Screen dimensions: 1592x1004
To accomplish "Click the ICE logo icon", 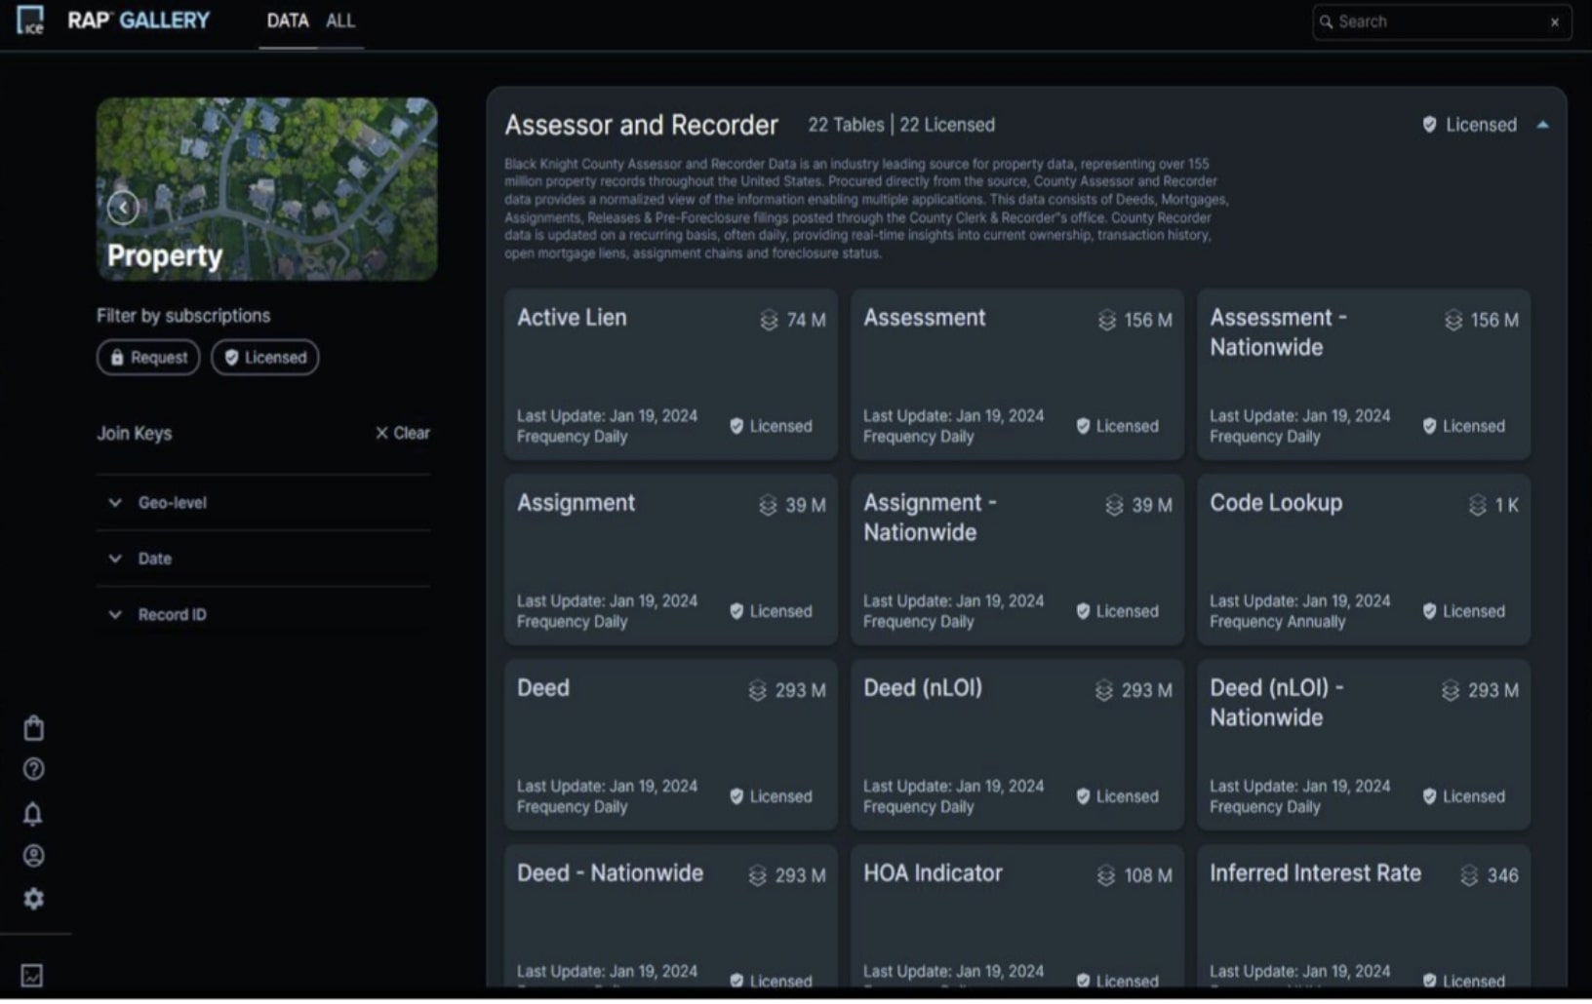I will (x=30, y=19).
